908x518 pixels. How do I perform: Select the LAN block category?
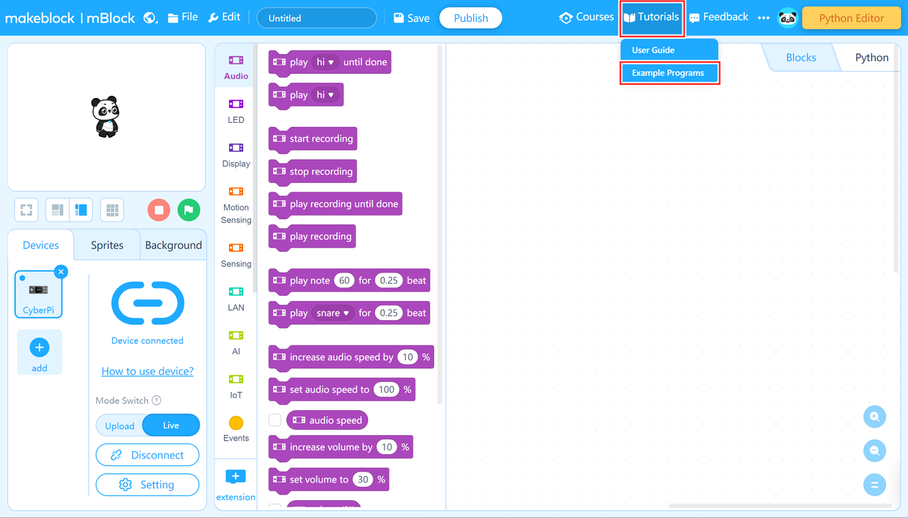click(236, 299)
